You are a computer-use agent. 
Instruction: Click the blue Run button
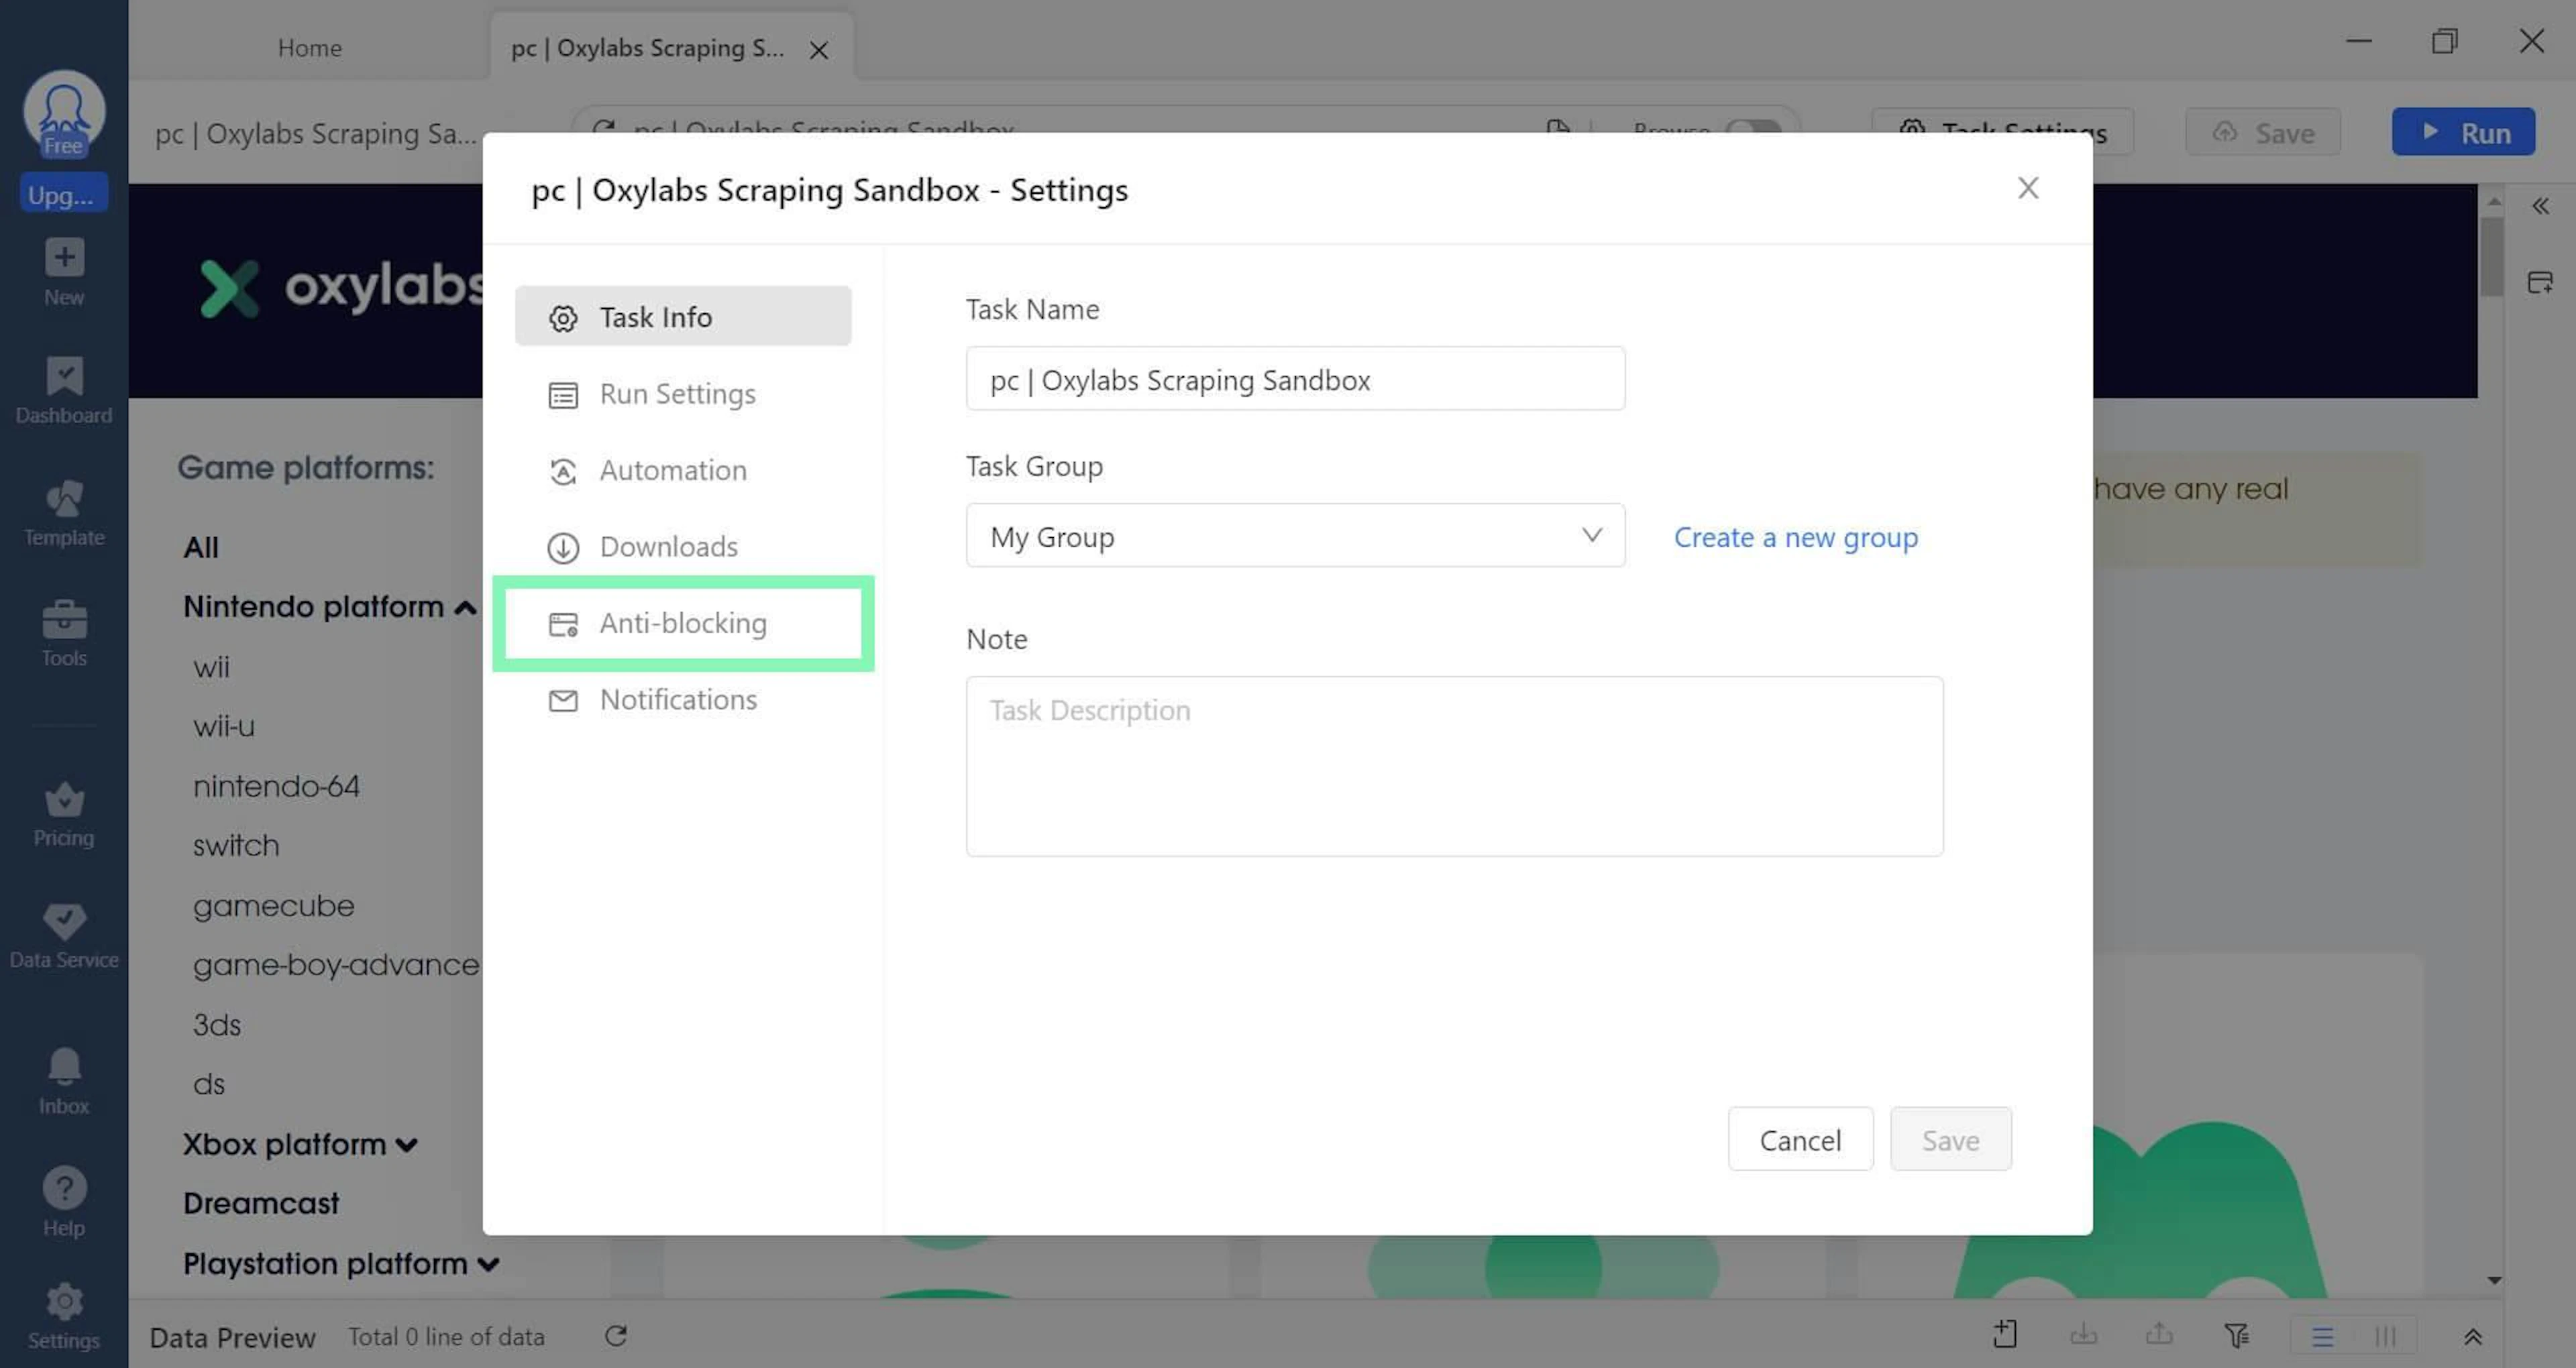pyautogui.click(x=2463, y=132)
